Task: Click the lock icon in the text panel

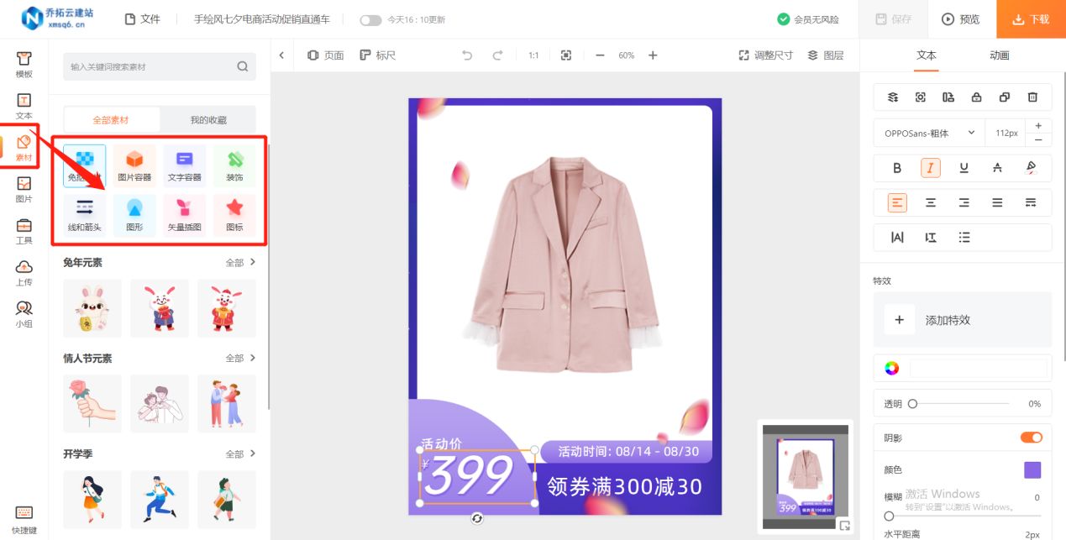Action: point(976,97)
